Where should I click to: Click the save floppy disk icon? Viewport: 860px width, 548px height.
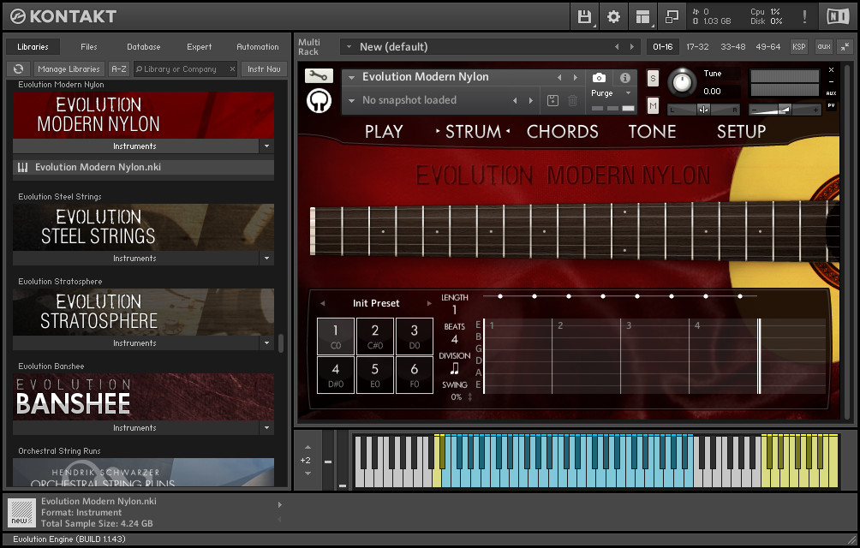584,17
